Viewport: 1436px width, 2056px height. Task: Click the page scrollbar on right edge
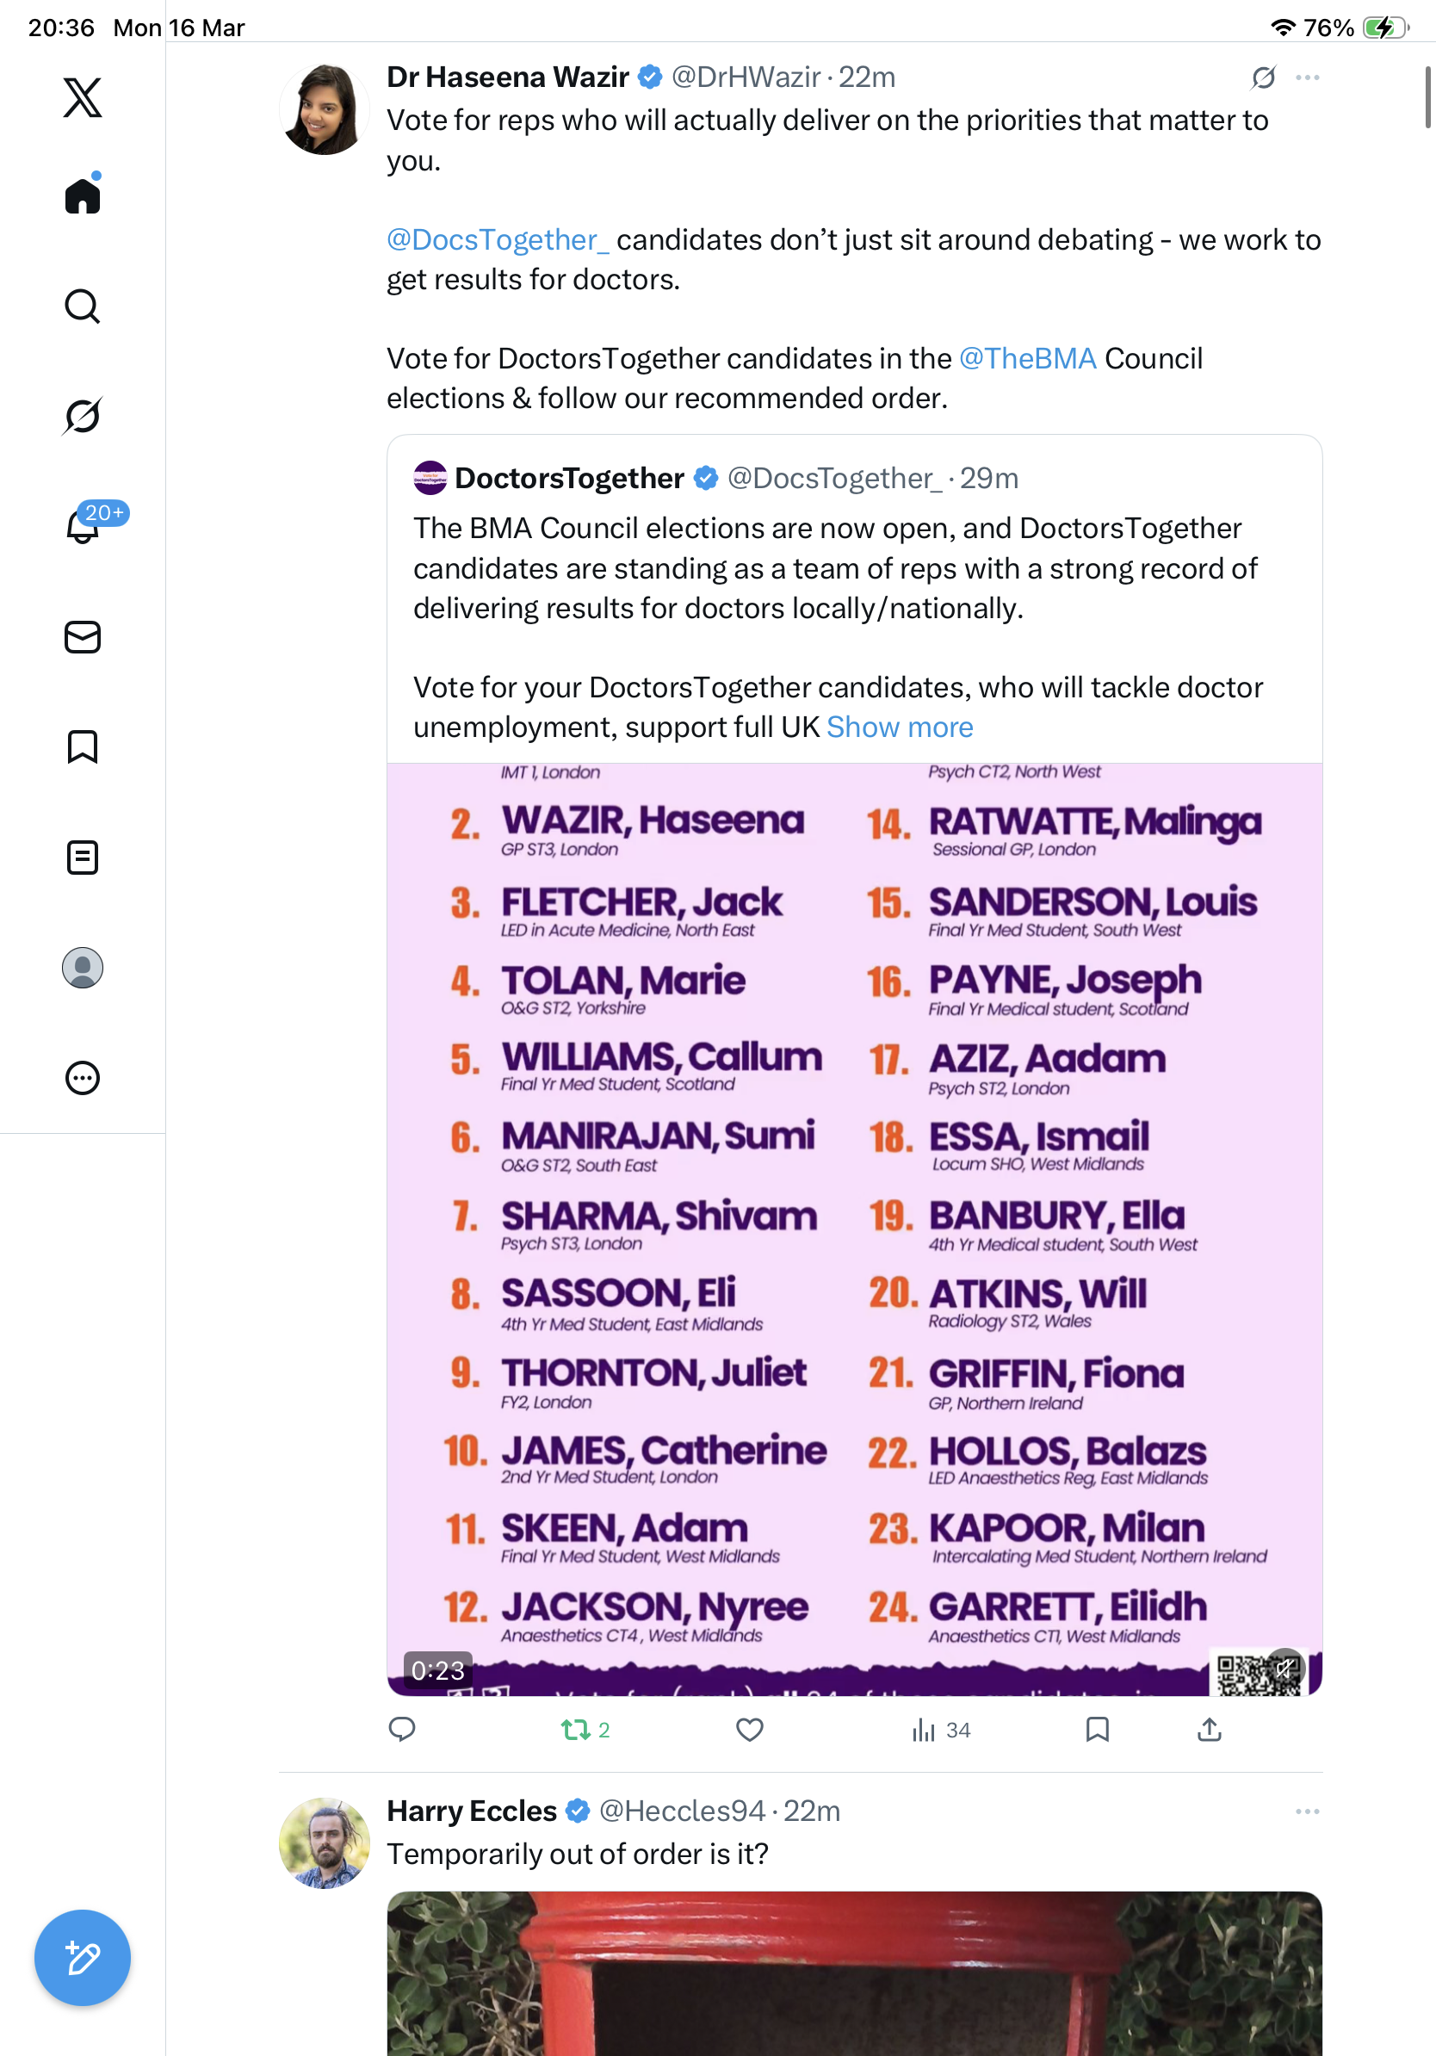(x=1428, y=97)
